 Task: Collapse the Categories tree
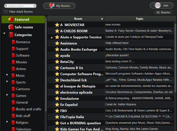tap(4, 33)
